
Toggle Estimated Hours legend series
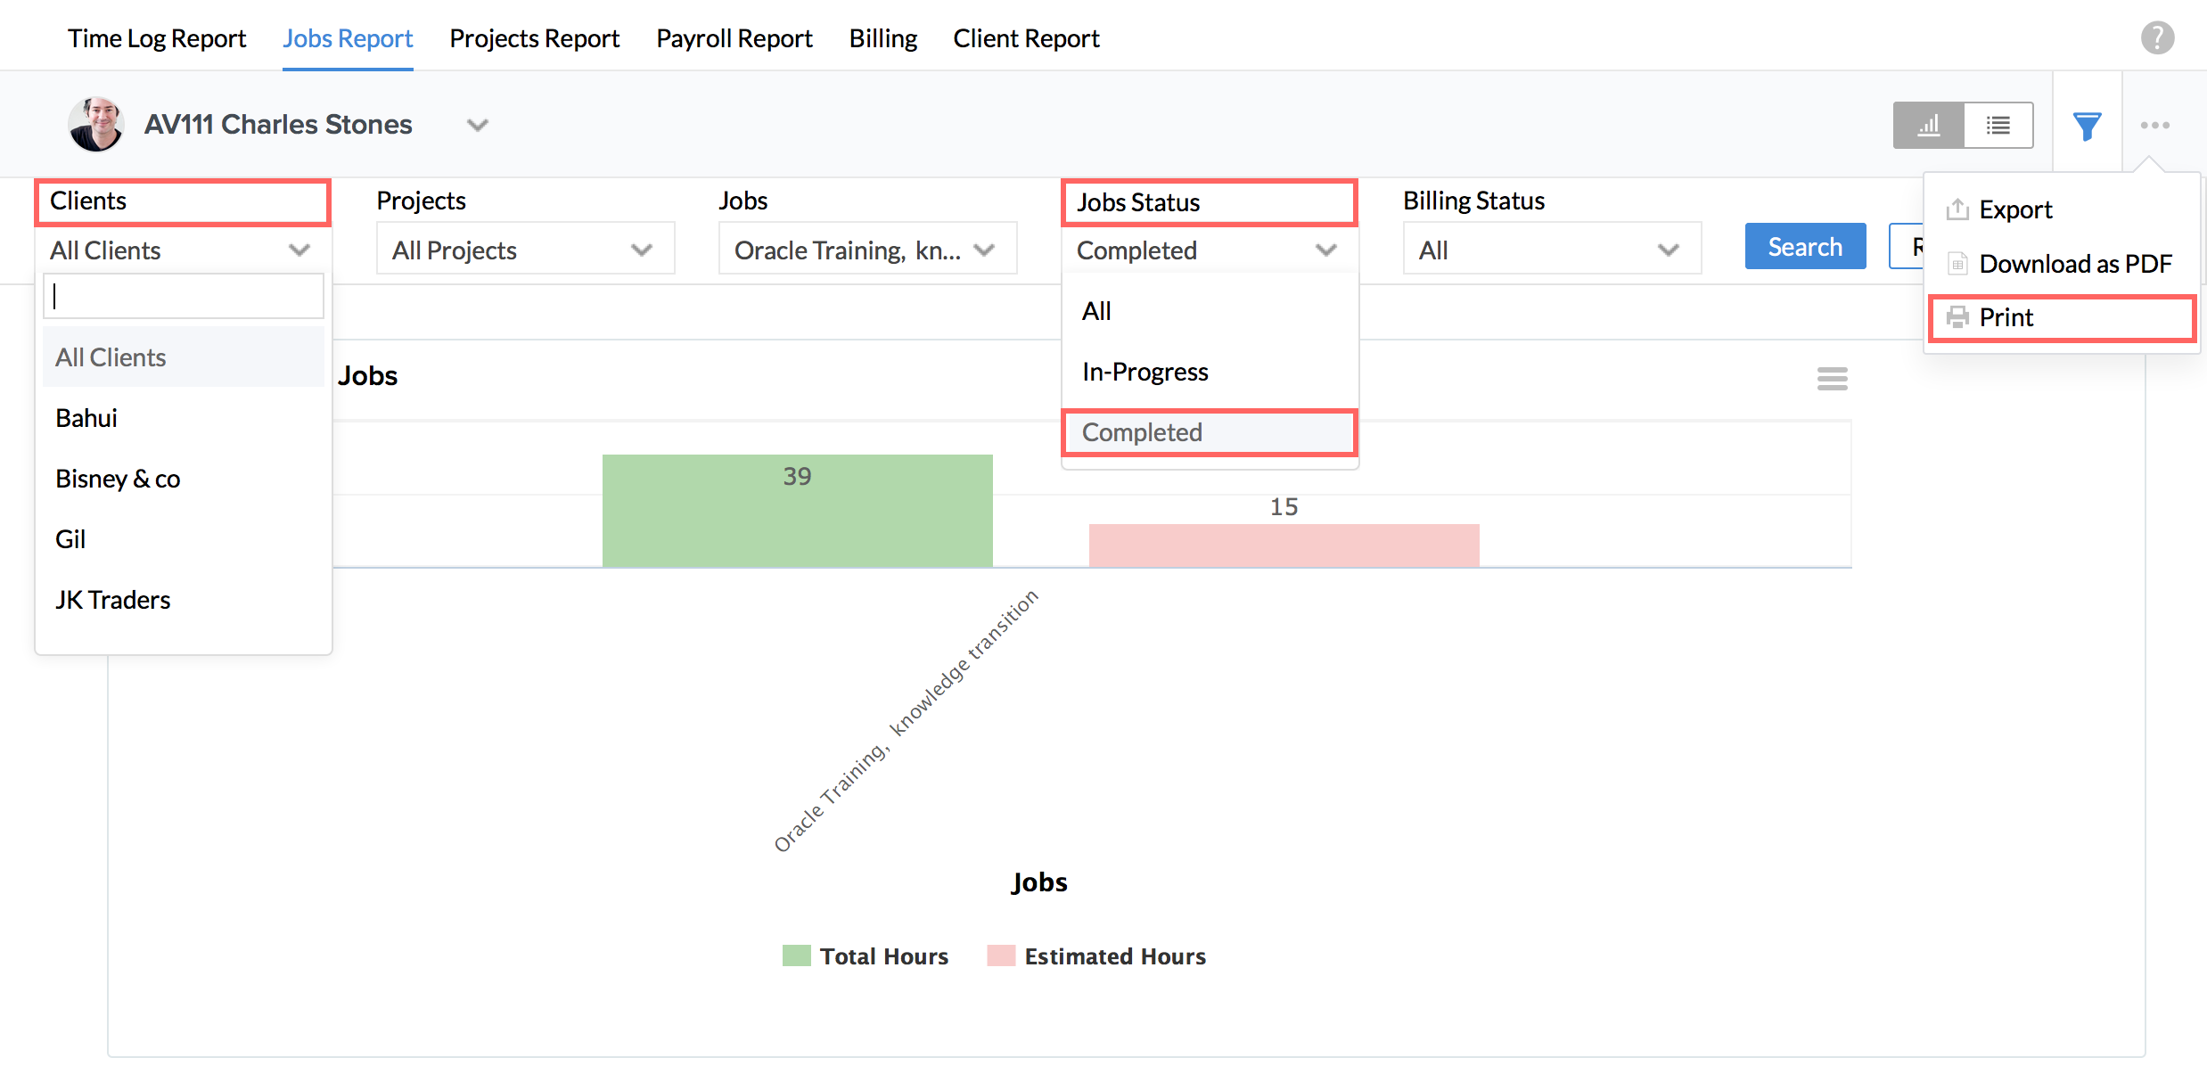1114,956
